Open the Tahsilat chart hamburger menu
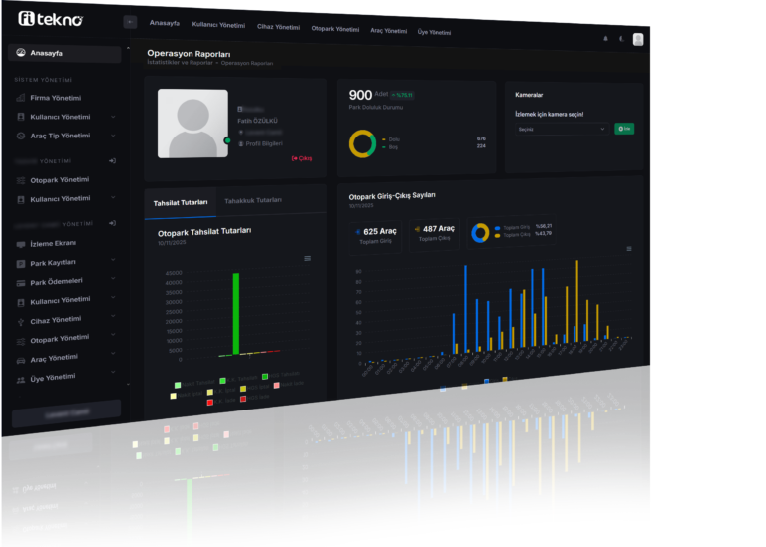The image size is (766, 547). 307,258
